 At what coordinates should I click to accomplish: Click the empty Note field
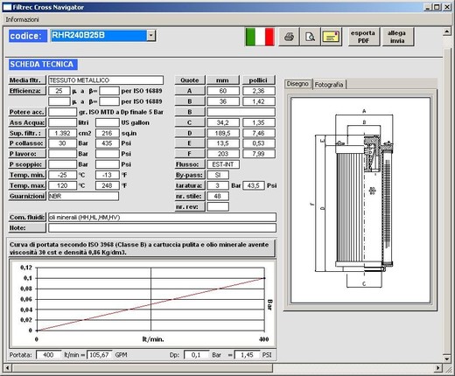[162, 227]
